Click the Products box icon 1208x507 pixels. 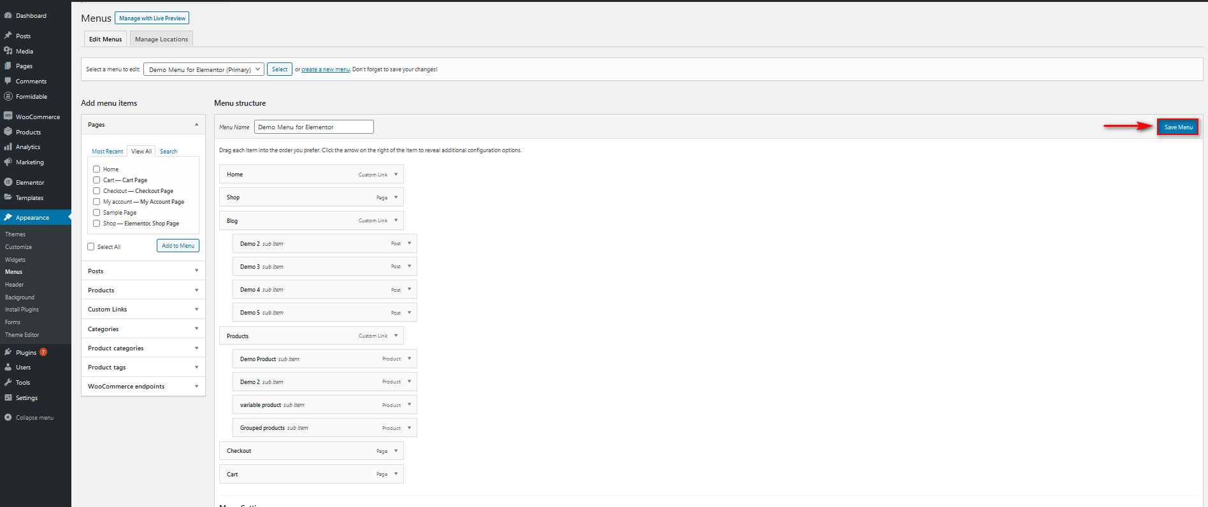tap(8, 132)
